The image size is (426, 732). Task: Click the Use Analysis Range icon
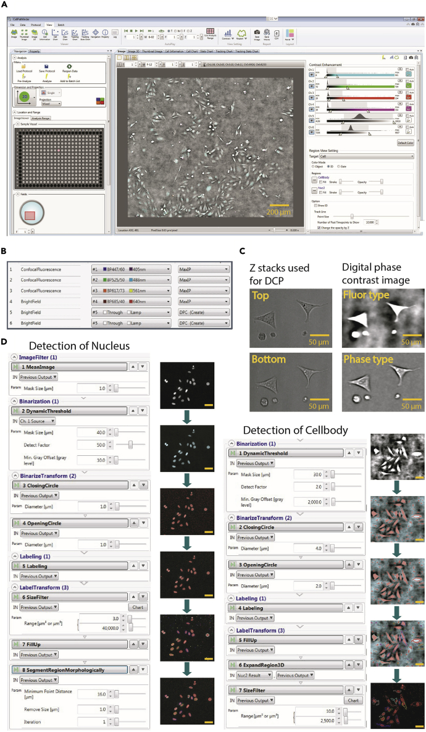coord(211,32)
